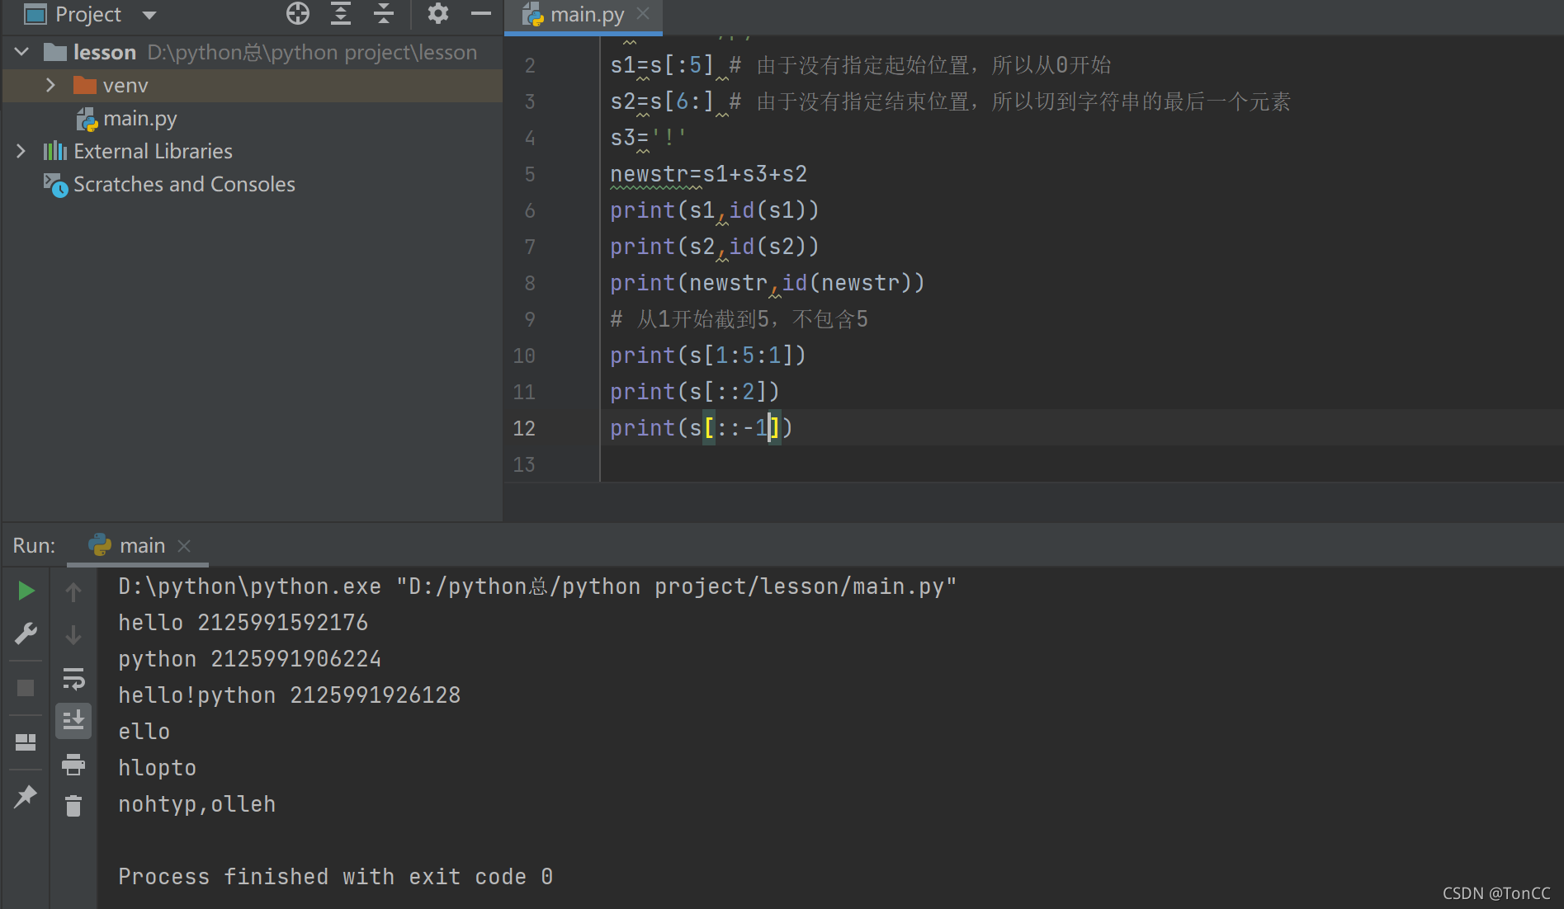Click Restore Layout icon in Run panel
The image size is (1564, 909).
pyautogui.click(x=26, y=742)
